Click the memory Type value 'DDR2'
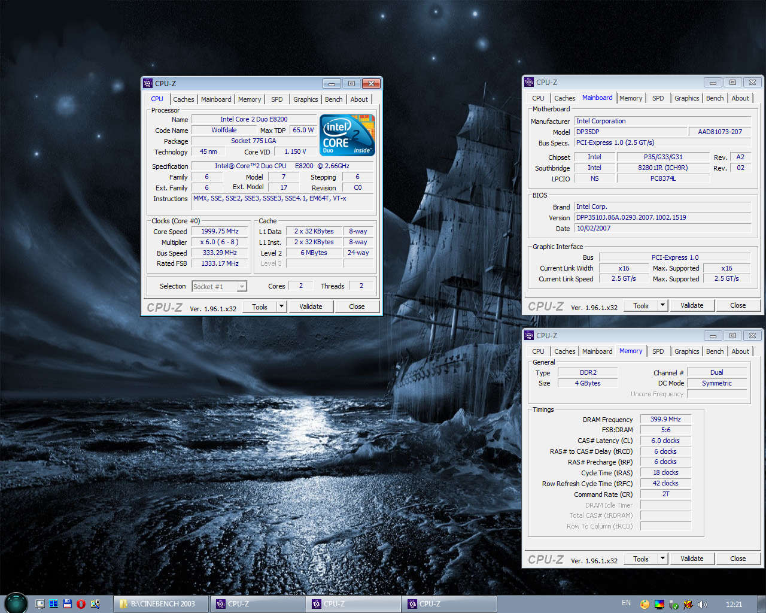766x613 pixels. [588, 373]
